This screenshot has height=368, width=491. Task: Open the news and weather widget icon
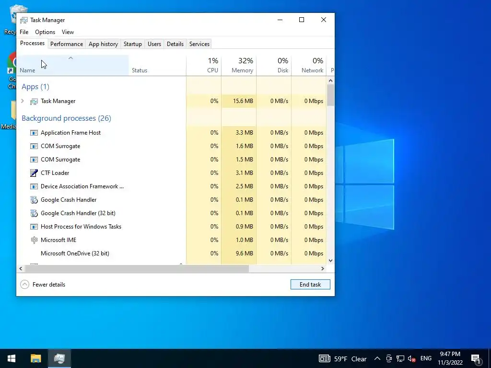point(325,358)
